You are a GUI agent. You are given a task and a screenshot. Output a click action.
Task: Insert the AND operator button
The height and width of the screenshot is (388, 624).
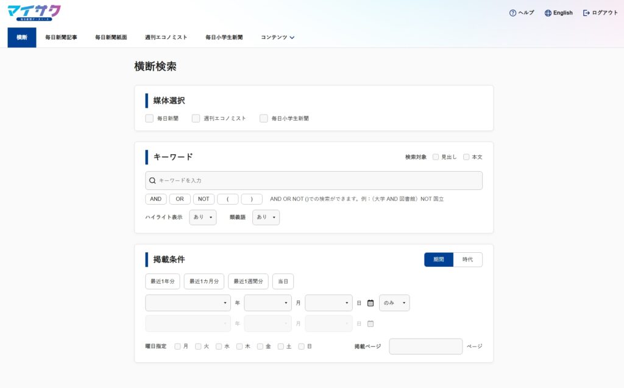click(x=155, y=199)
